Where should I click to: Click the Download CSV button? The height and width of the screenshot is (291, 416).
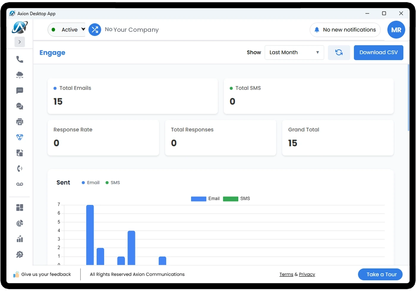click(378, 53)
